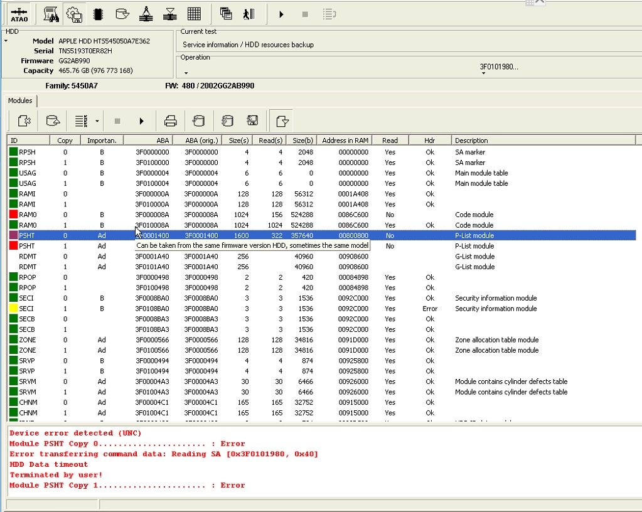Click the firmware value GG2AB990

74,61
